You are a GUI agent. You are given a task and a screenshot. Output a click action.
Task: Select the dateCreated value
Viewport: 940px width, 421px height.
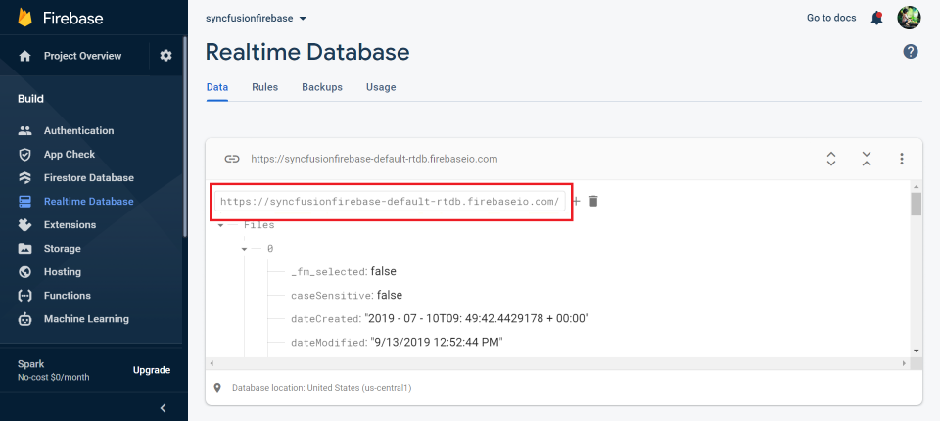tap(477, 318)
